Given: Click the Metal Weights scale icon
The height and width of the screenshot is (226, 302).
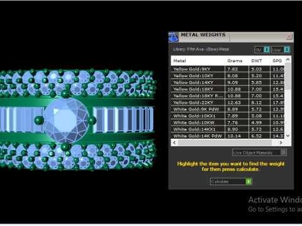Looking at the screenshot, I should [x=174, y=37].
